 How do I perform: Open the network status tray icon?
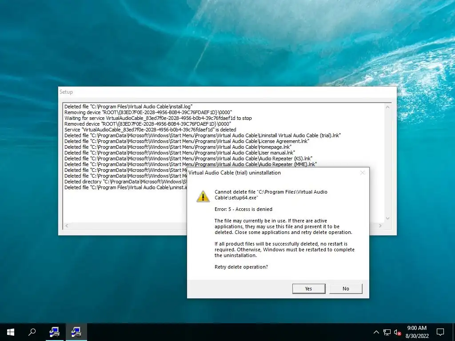tap(387, 332)
